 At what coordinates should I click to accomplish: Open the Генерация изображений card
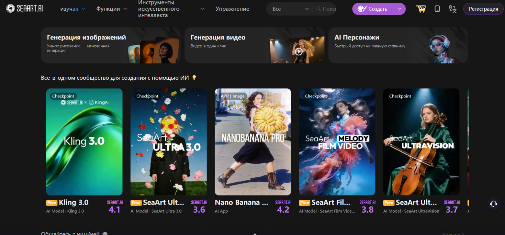pyautogui.click(x=111, y=45)
